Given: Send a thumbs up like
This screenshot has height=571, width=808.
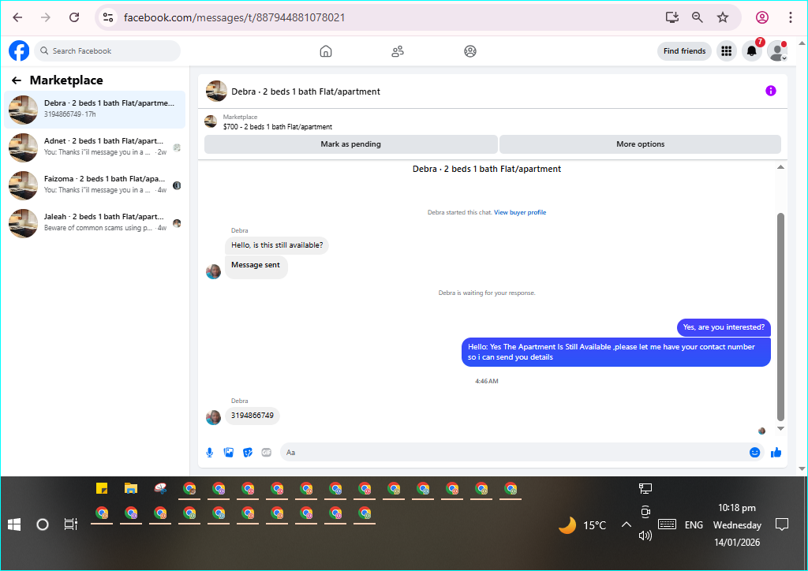Looking at the screenshot, I should [776, 453].
